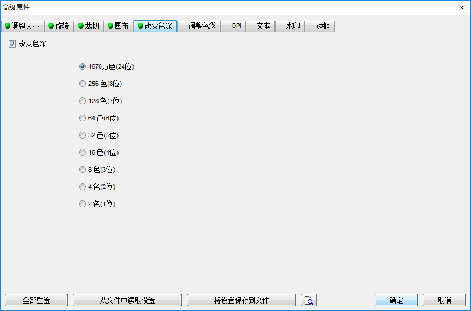Click 从文件中读取设置 button

(127, 300)
